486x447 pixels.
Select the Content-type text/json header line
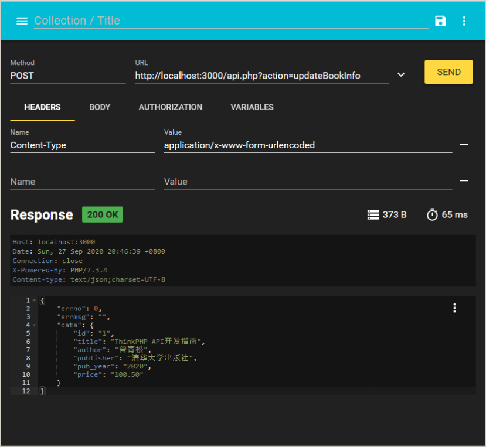pos(89,279)
